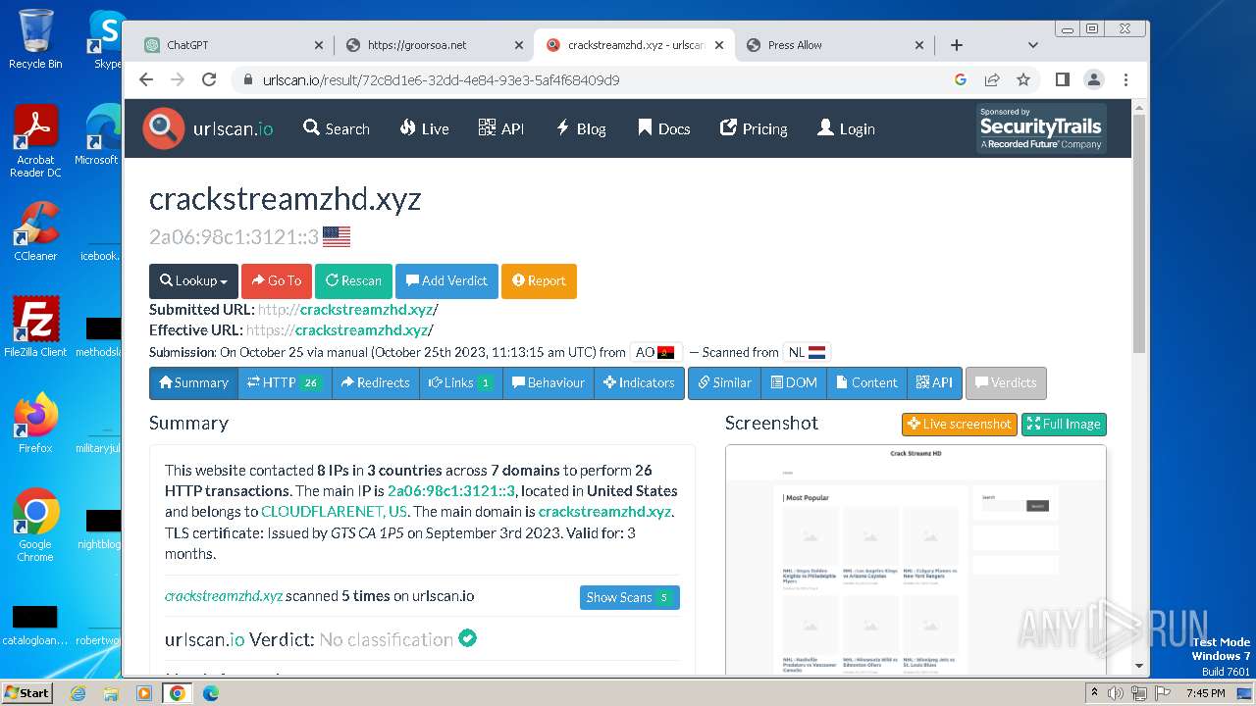
Task: Open Chrome profile avatar icon
Action: (1093, 80)
